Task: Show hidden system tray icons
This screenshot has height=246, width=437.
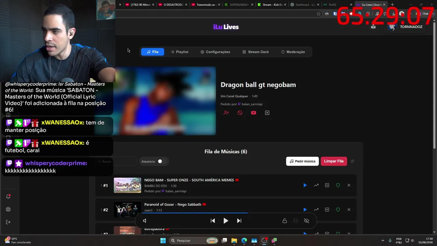Action: (382, 241)
